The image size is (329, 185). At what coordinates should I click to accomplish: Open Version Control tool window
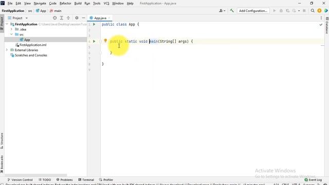[x=20, y=180]
